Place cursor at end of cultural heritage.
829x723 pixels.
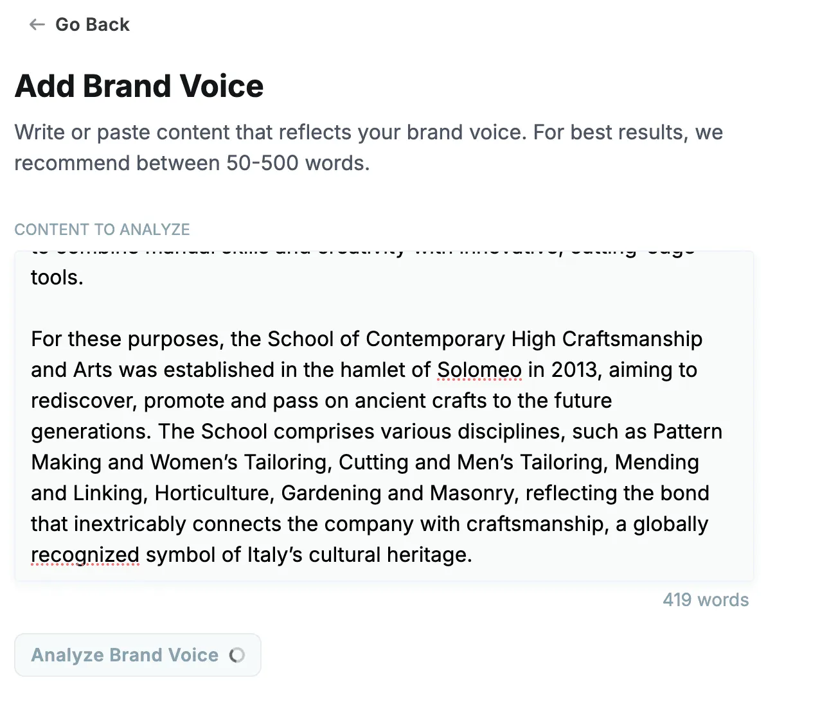tap(472, 555)
